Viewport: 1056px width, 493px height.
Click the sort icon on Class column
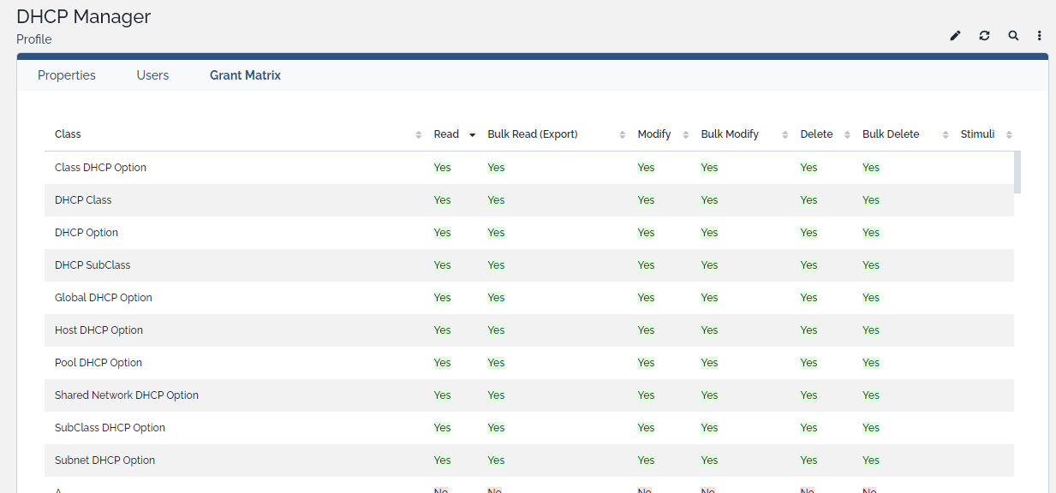pyautogui.click(x=419, y=135)
